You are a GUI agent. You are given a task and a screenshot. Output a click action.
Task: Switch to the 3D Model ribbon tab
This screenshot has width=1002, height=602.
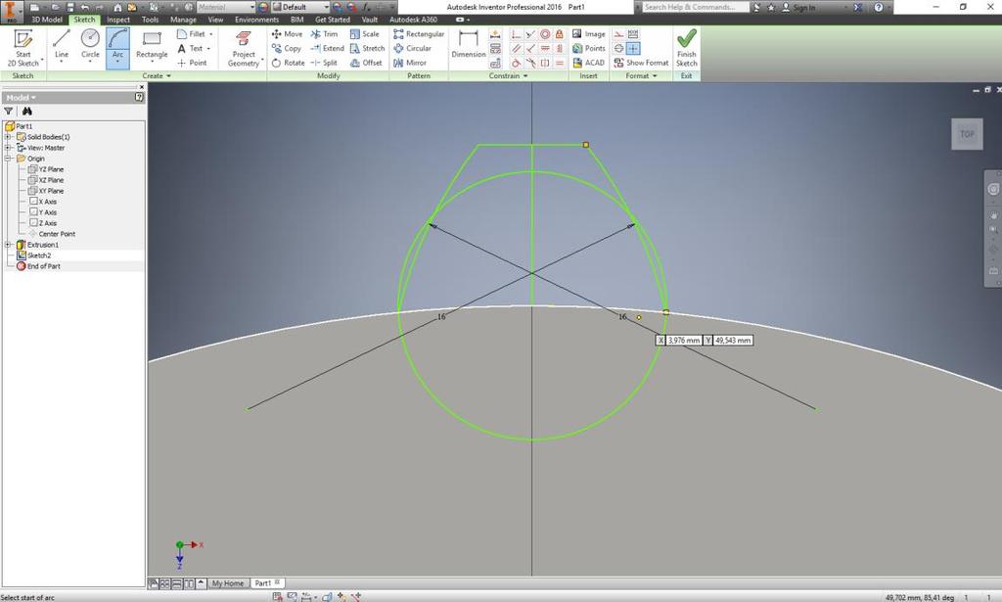pyautogui.click(x=47, y=20)
